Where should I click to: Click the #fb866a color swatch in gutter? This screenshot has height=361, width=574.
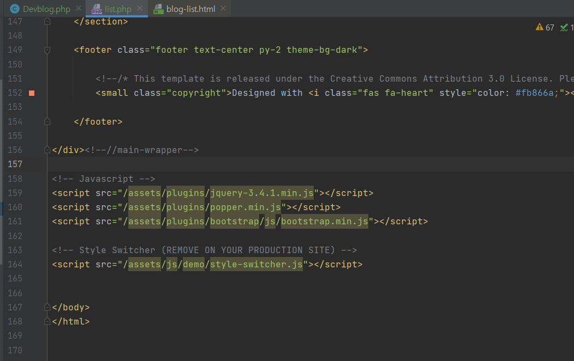tap(32, 93)
